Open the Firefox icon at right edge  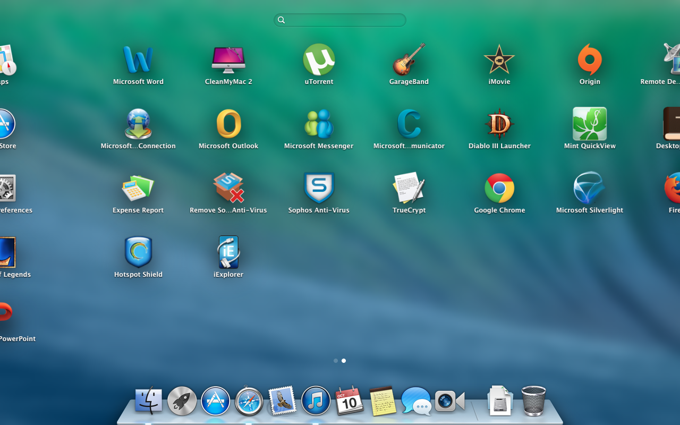[x=673, y=188]
